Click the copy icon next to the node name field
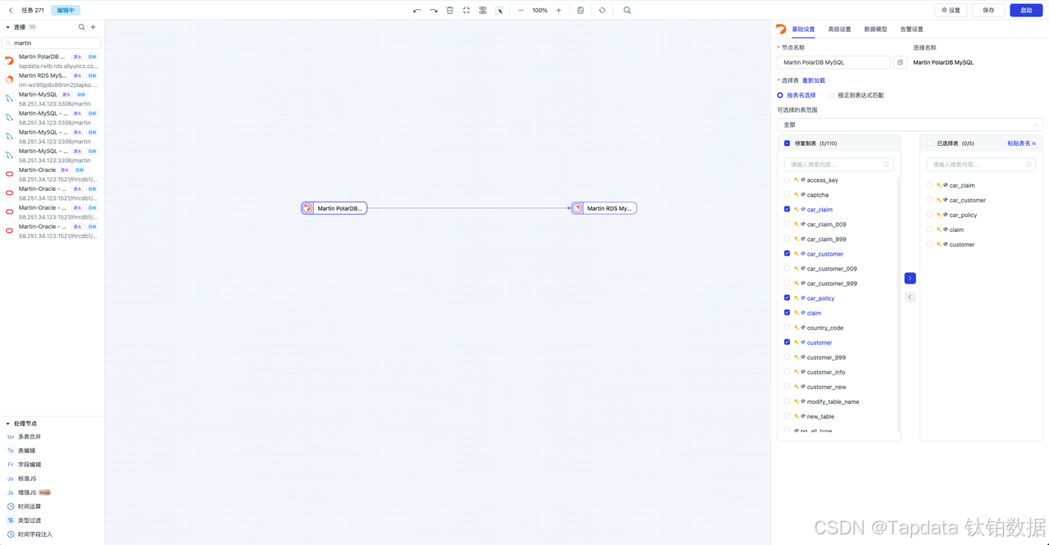This screenshot has height=545, width=1049. pyautogui.click(x=900, y=62)
